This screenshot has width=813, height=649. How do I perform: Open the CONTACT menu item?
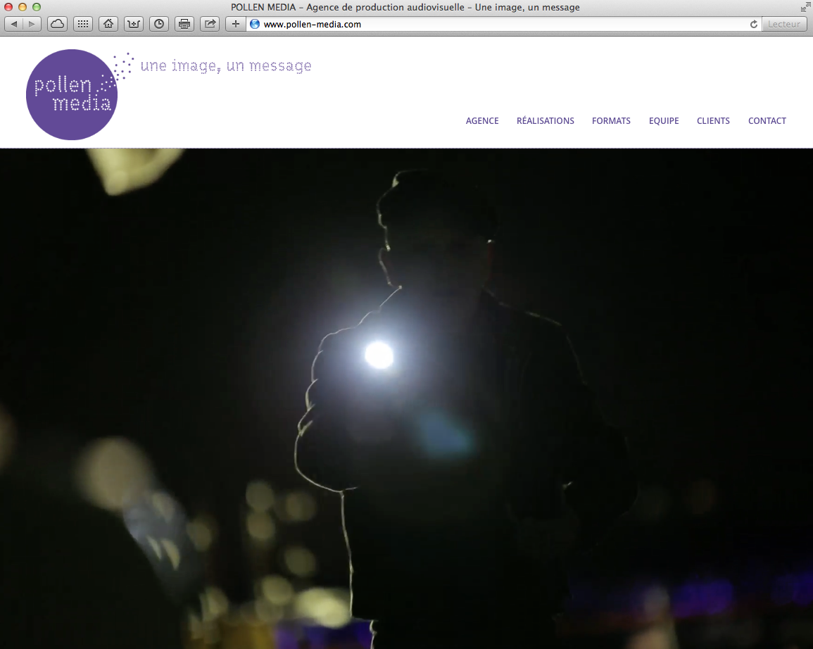[x=767, y=121]
